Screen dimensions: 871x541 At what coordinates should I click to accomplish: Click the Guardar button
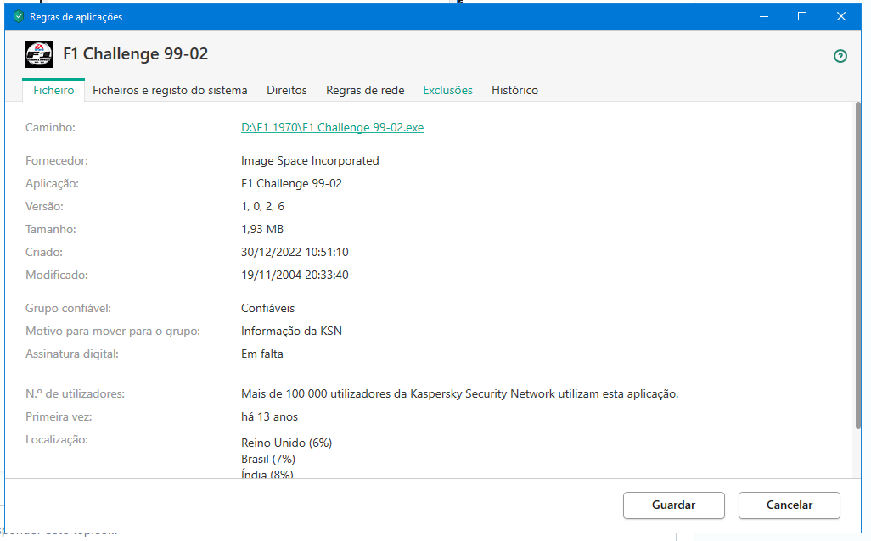tap(673, 505)
